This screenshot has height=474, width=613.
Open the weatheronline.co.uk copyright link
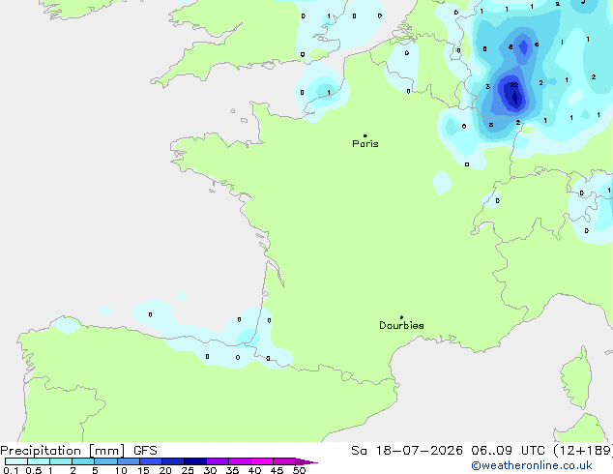coord(532,465)
